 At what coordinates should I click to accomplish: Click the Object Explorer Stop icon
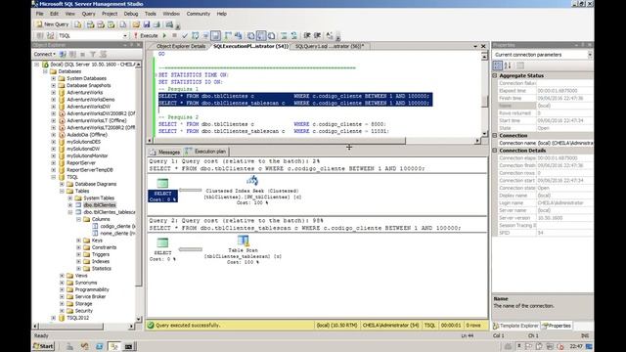82,54
